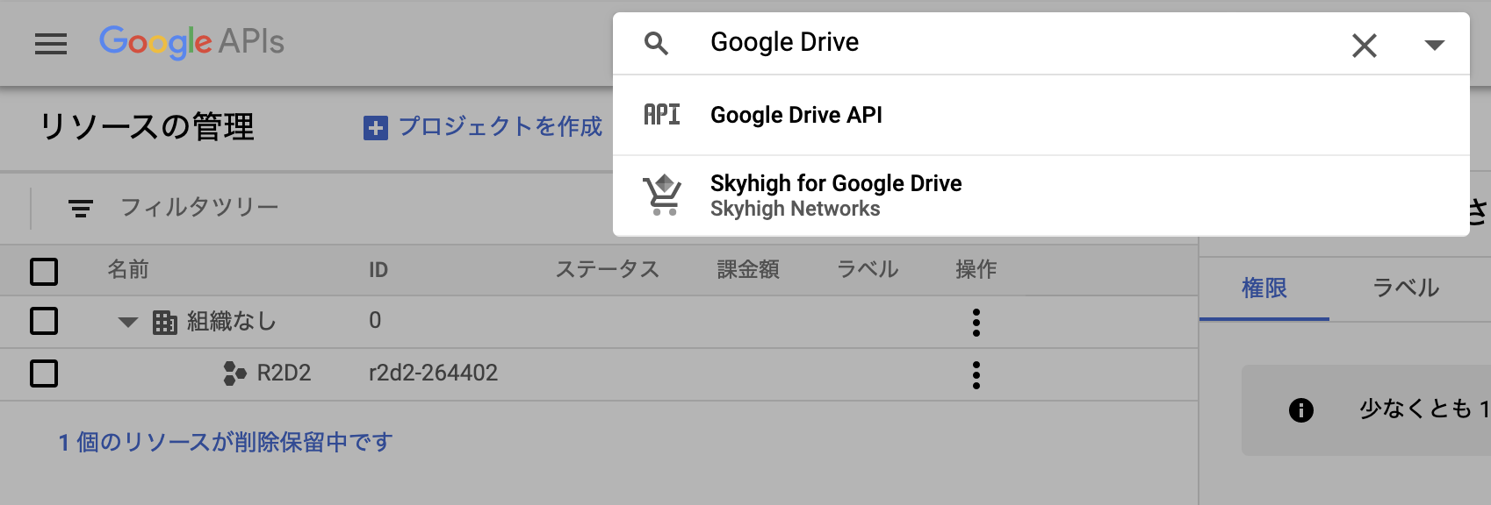Click the ラベル column header in table
Viewport: 1491px width, 505px height.
click(x=868, y=269)
